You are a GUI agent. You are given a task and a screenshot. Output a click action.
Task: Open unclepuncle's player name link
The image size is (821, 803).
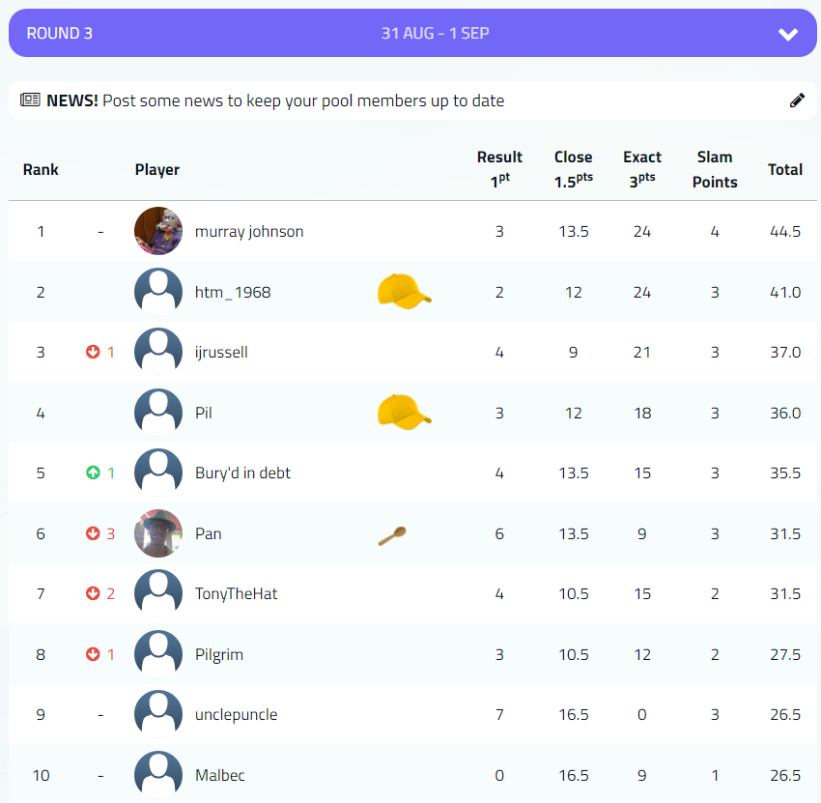click(236, 715)
